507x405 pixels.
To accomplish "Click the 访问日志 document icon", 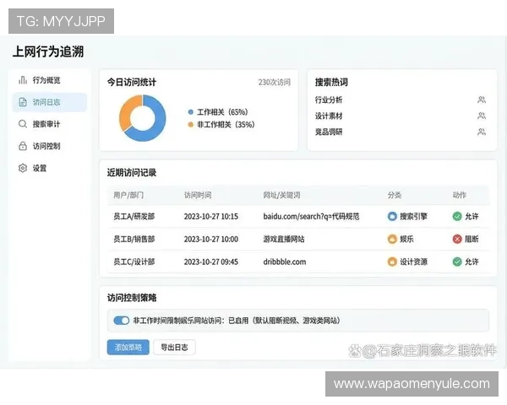I will tap(23, 102).
